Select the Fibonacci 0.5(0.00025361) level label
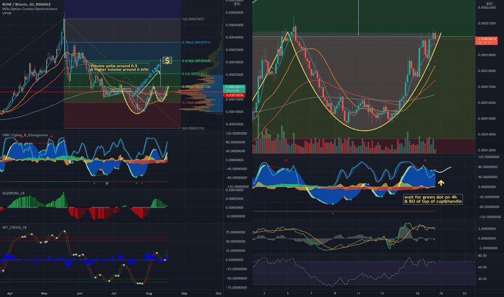 [194, 74]
